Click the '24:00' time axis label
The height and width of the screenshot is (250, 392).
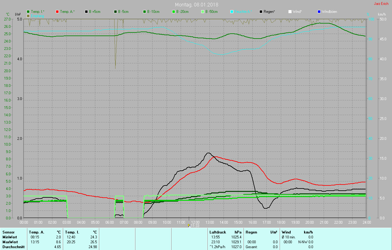coord(366,222)
